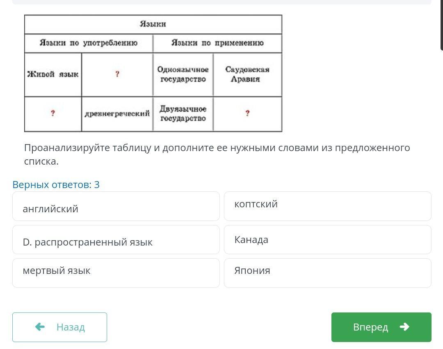Select the answer option 'Япония'
Screen dimensions: 443x349
point(327,273)
